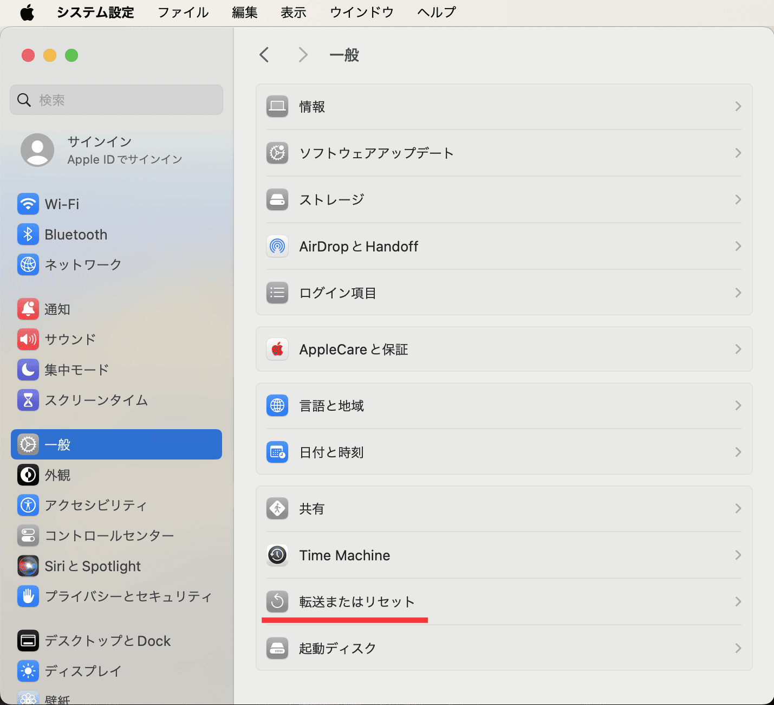Click the Apple menu
The image size is (774, 705).
tap(27, 12)
